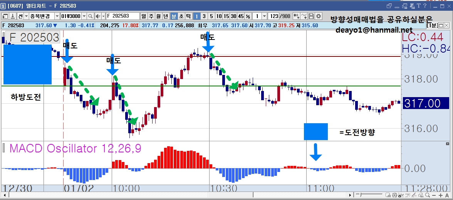
Task: Click the add line indicator icon
Action: [304, 16]
